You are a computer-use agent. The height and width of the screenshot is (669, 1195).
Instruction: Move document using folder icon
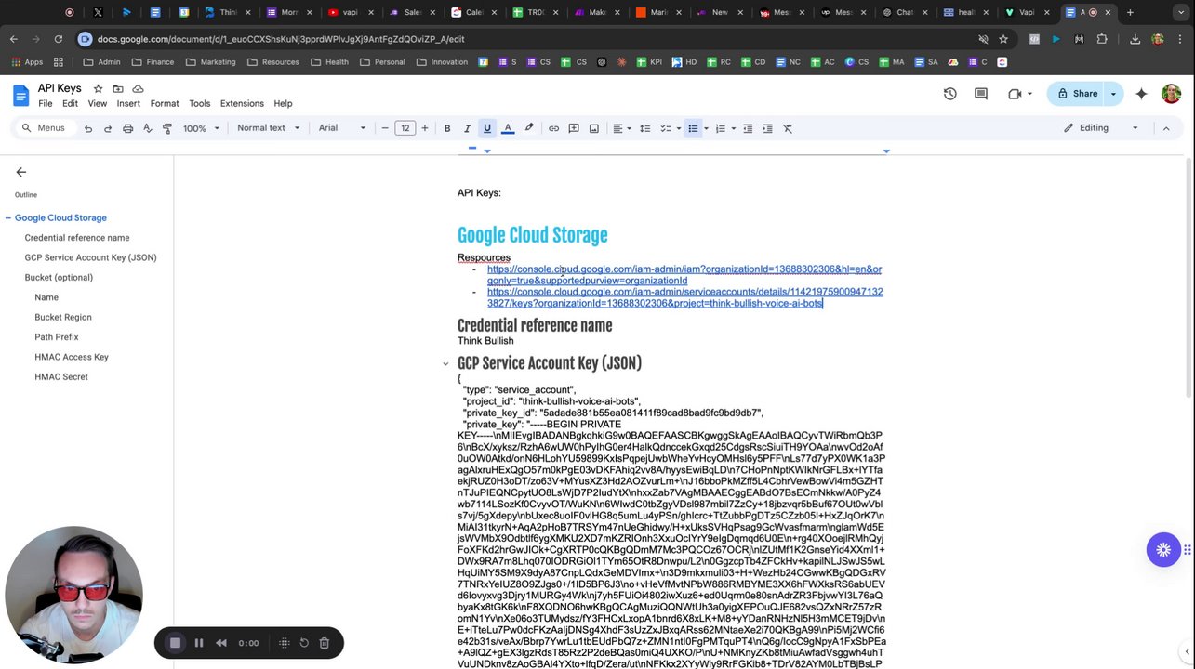[118, 88]
